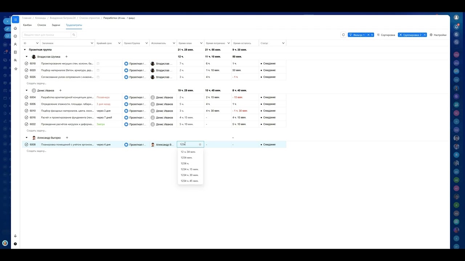Switch to the Список tab
This screenshot has width=465, height=261.
coord(42,25)
